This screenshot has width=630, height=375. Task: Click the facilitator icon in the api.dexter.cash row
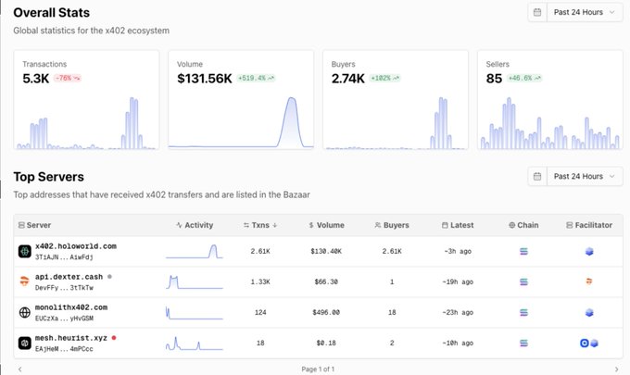588,281
